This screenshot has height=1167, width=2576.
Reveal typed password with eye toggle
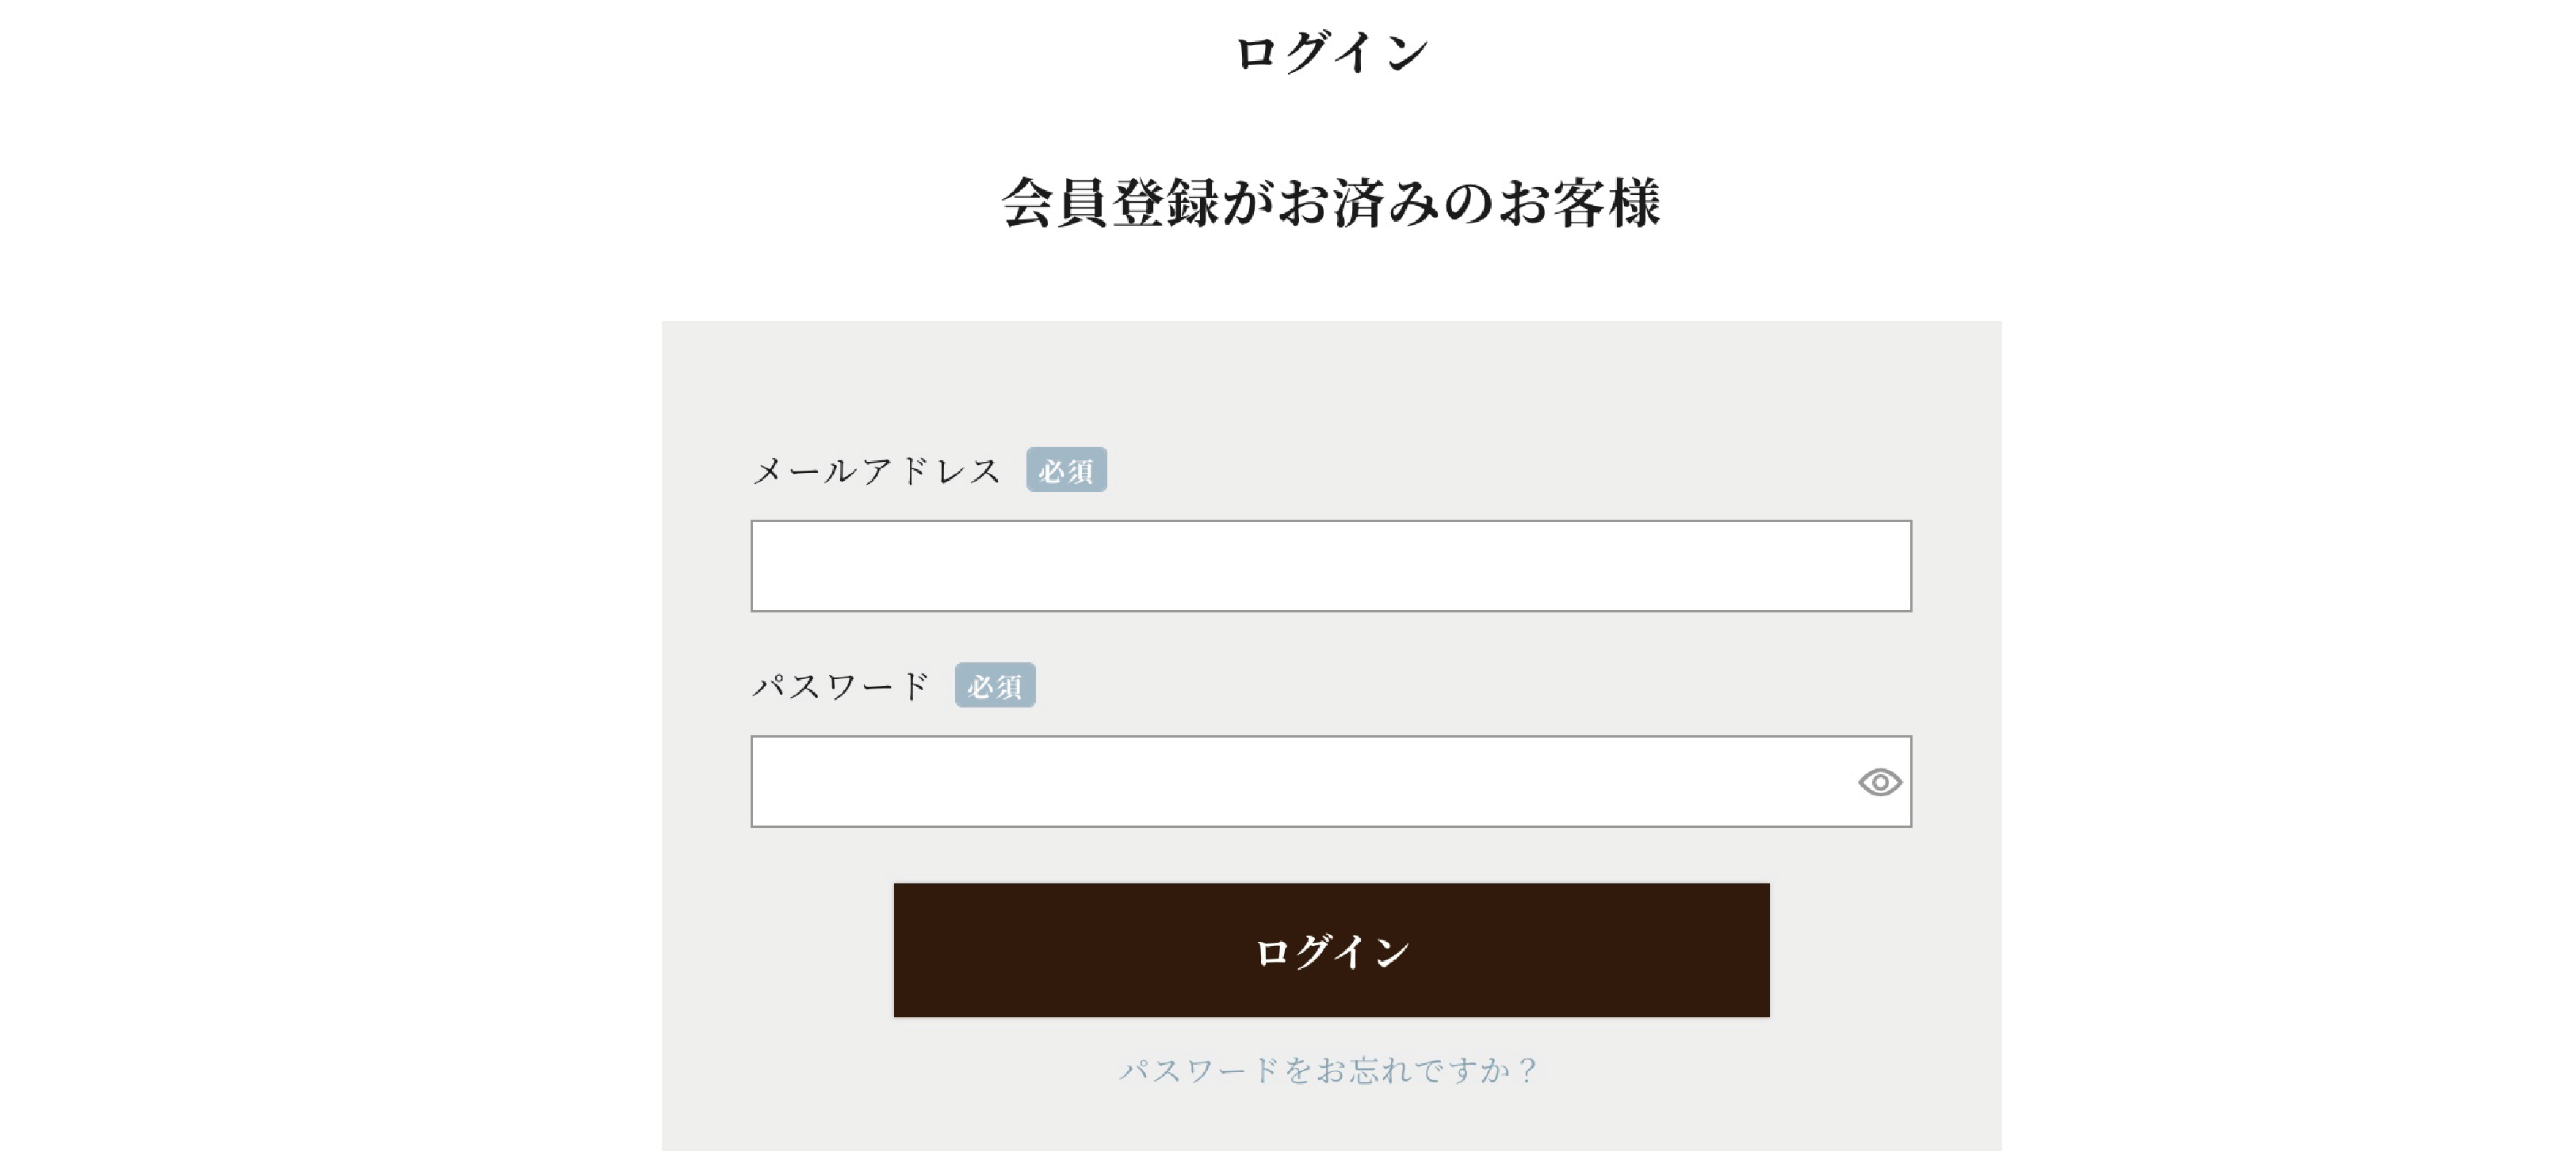[1879, 782]
